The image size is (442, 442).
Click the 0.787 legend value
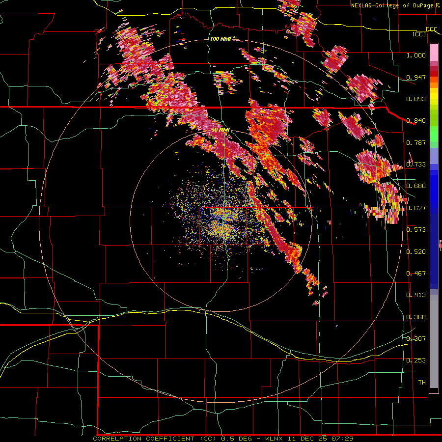click(416, 142)
